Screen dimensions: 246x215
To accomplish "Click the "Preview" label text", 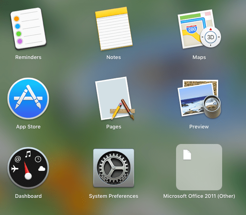I will (x=199, y=126).
